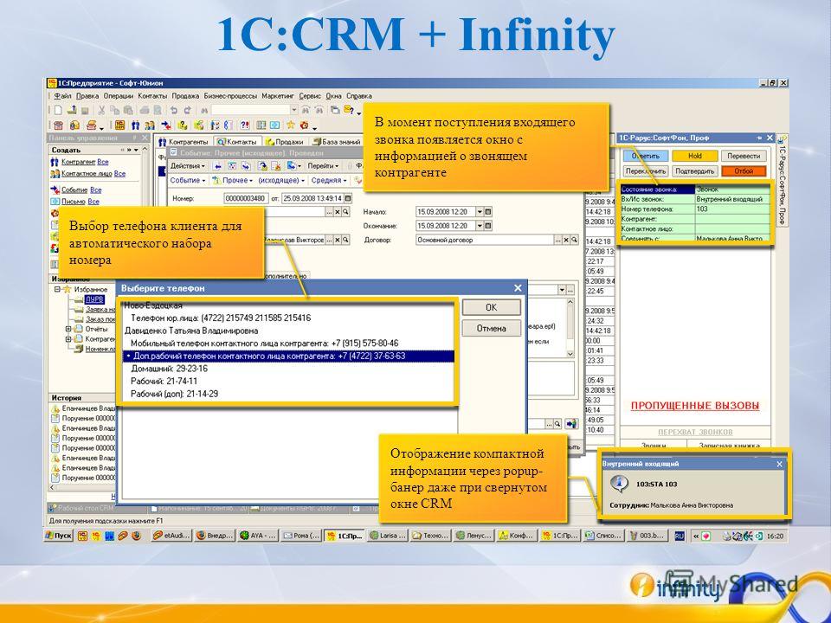The image size is (831, 623).
Task: Open the Файл menu
Action: pos(62,96)
